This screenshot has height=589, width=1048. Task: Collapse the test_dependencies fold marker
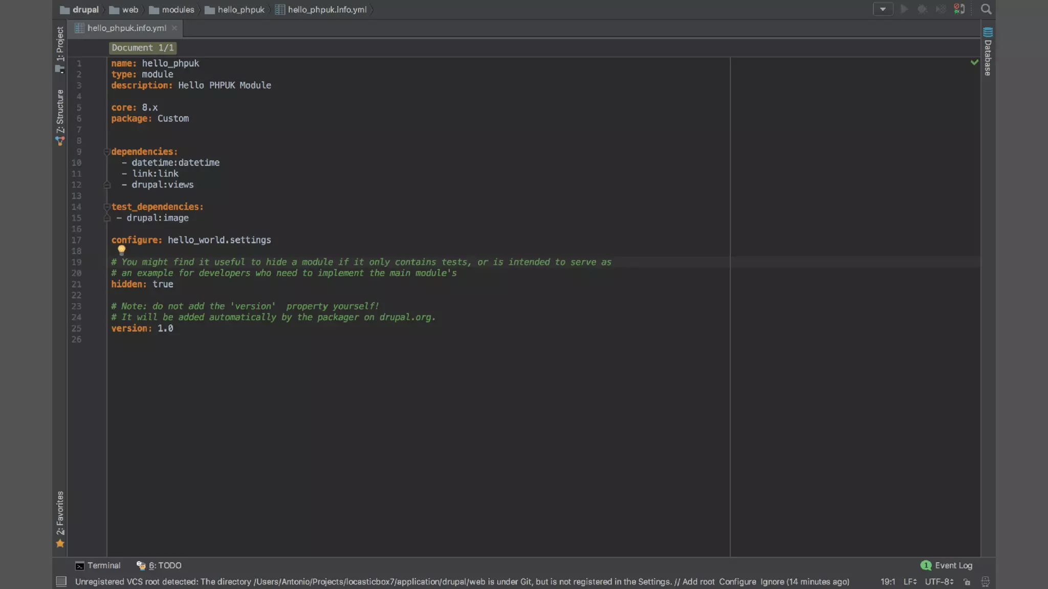click(107, 207)
